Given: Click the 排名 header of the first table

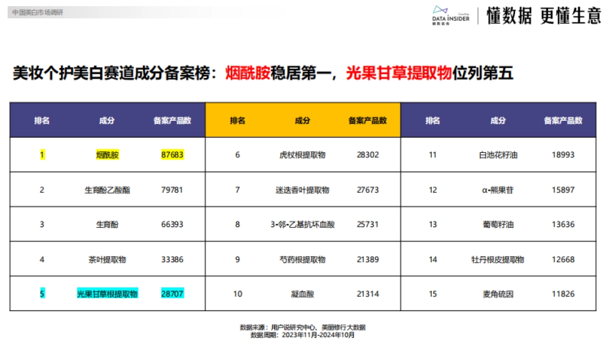Looking at the screenshot, I should point(42,120).
